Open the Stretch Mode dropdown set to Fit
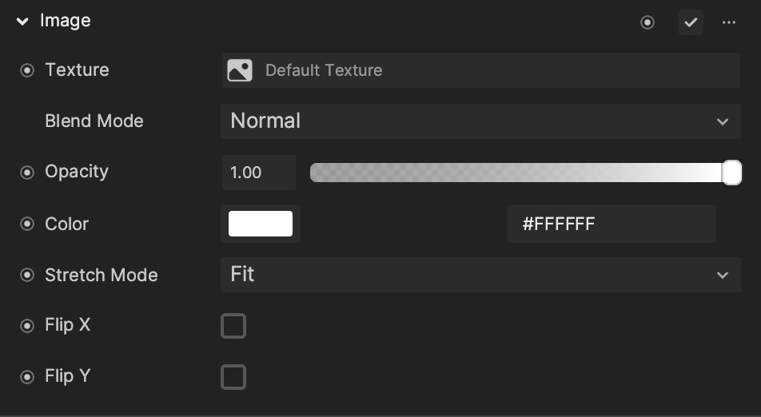Screen dimensions: 761x417 pyautogui.click(x=481, y=275)
